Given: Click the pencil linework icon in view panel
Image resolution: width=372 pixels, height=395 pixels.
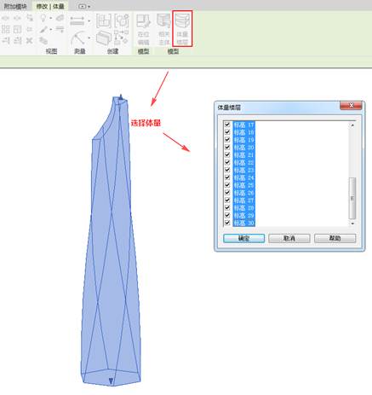Looking at the screenshot, I should [x=43, y=29].
